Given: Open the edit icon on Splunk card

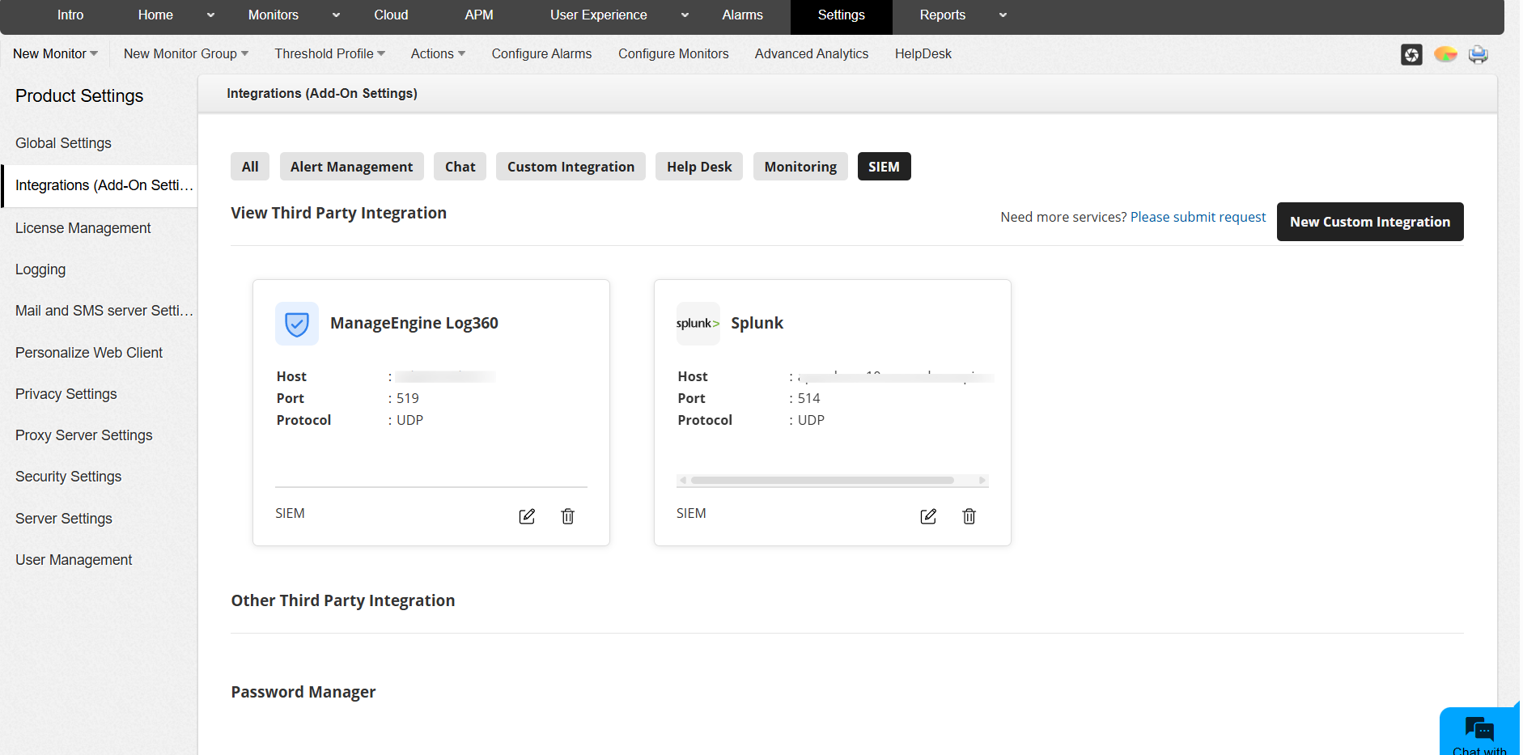Looking at the screenshot, I should (x=928, y=516).
